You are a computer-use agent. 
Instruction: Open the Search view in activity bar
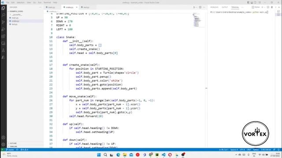(x=3, y=15)
